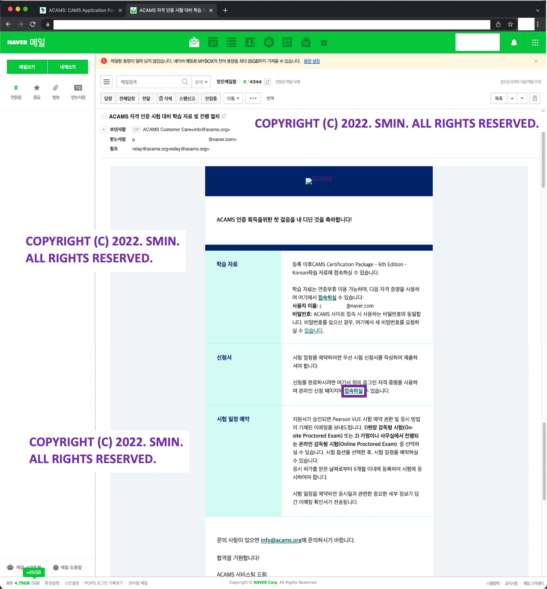Show important mail star shortcut

point(37,92)
